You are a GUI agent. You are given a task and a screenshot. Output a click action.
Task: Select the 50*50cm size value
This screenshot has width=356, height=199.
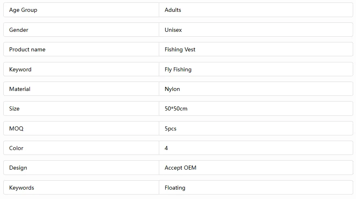click(176, 108)
